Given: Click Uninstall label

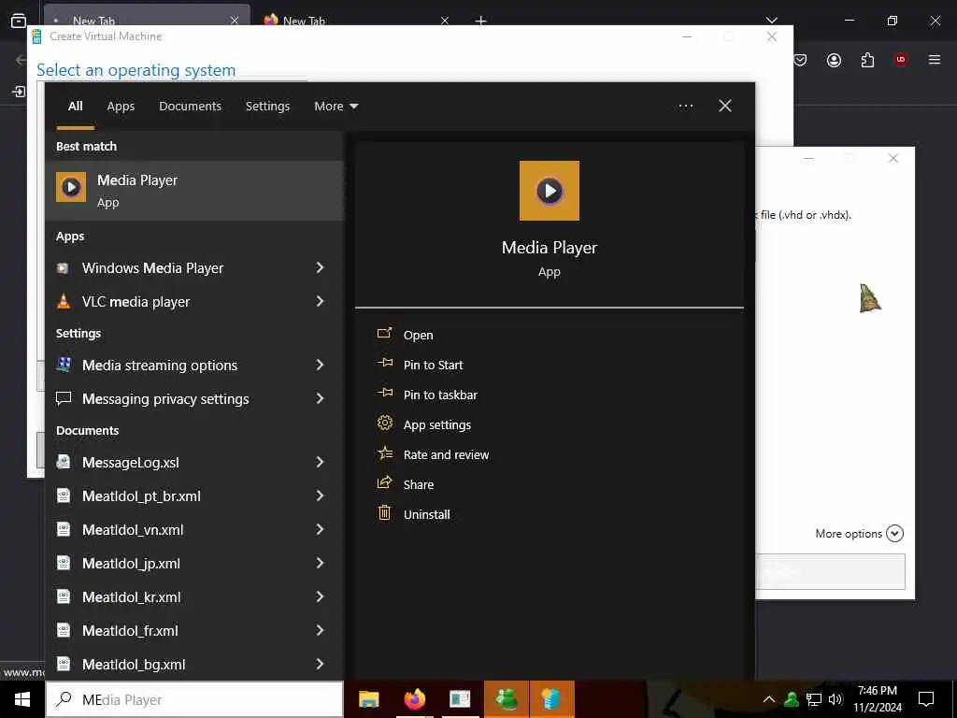Looking at the screenshot, I should 426,515.
